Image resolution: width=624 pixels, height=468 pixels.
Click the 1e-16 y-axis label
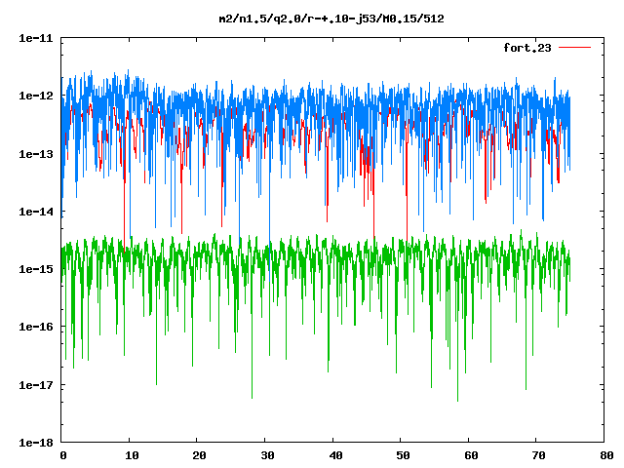[x=36, y=327]
